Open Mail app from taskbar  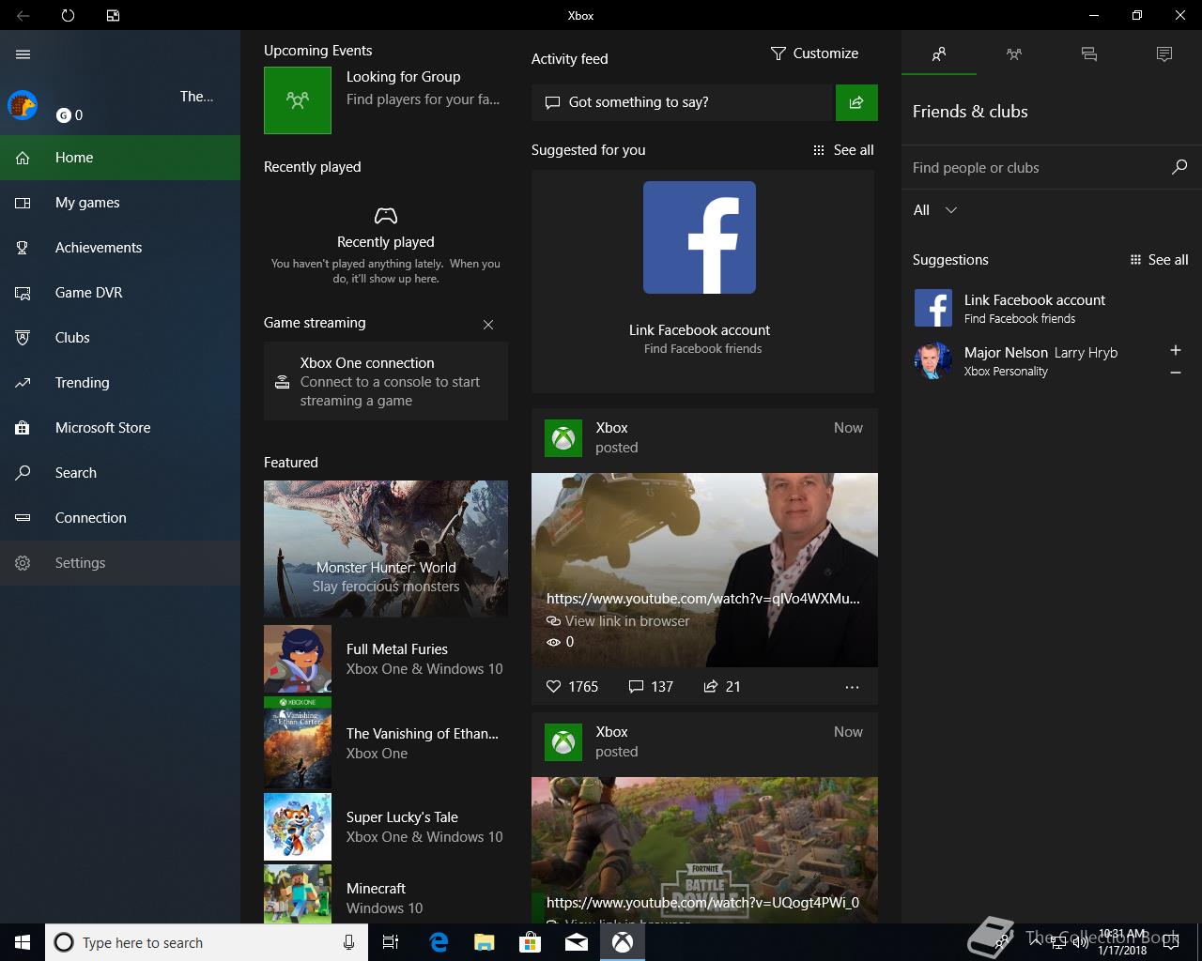[577, 942]
